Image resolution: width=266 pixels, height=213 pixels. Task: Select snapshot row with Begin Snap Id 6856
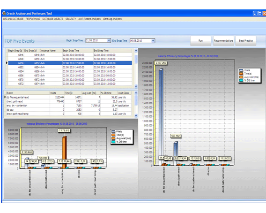coord(70,76)
